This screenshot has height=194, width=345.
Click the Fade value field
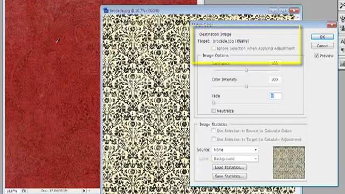coord(275,96)
